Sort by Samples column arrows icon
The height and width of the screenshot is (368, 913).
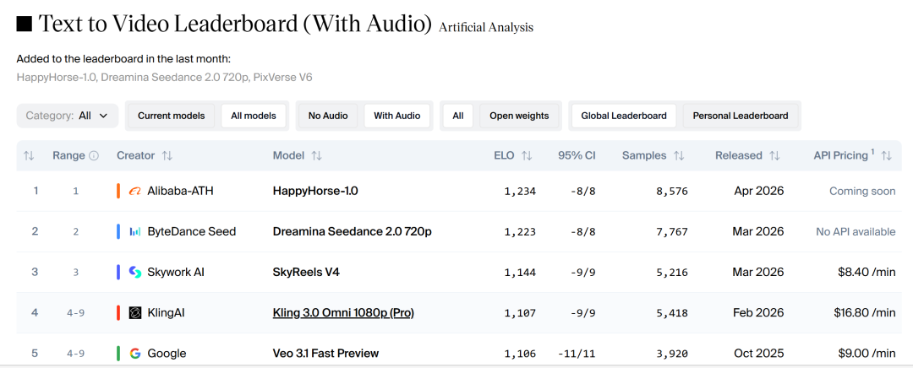pyautogui.click(x=679, y=156)
